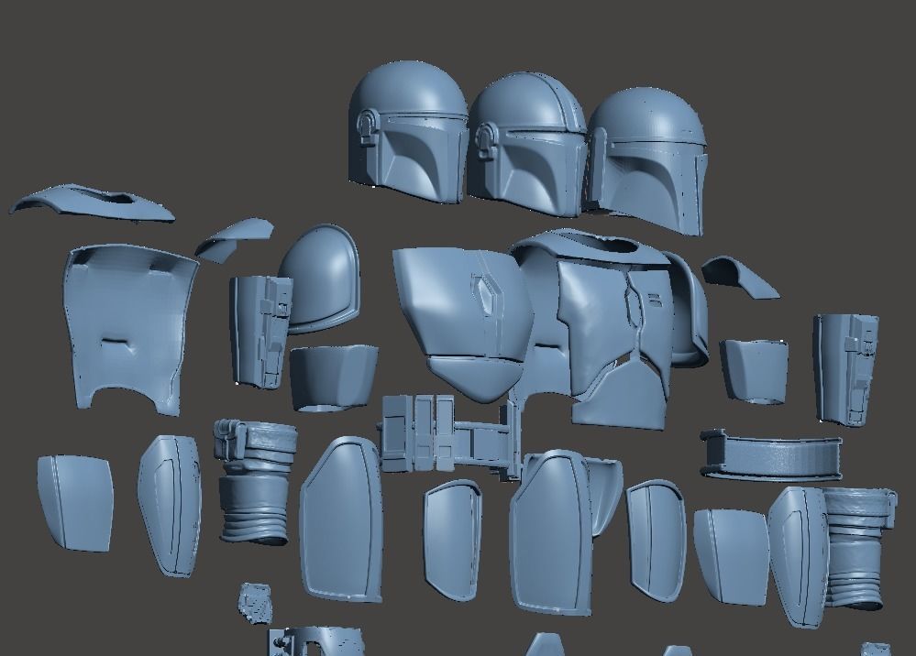Select the ribbed boot cuff under left gauntlet
Image resolution: width=916 pixels, height=656 pixels.
pyautogui.click(x=255, y=482)
